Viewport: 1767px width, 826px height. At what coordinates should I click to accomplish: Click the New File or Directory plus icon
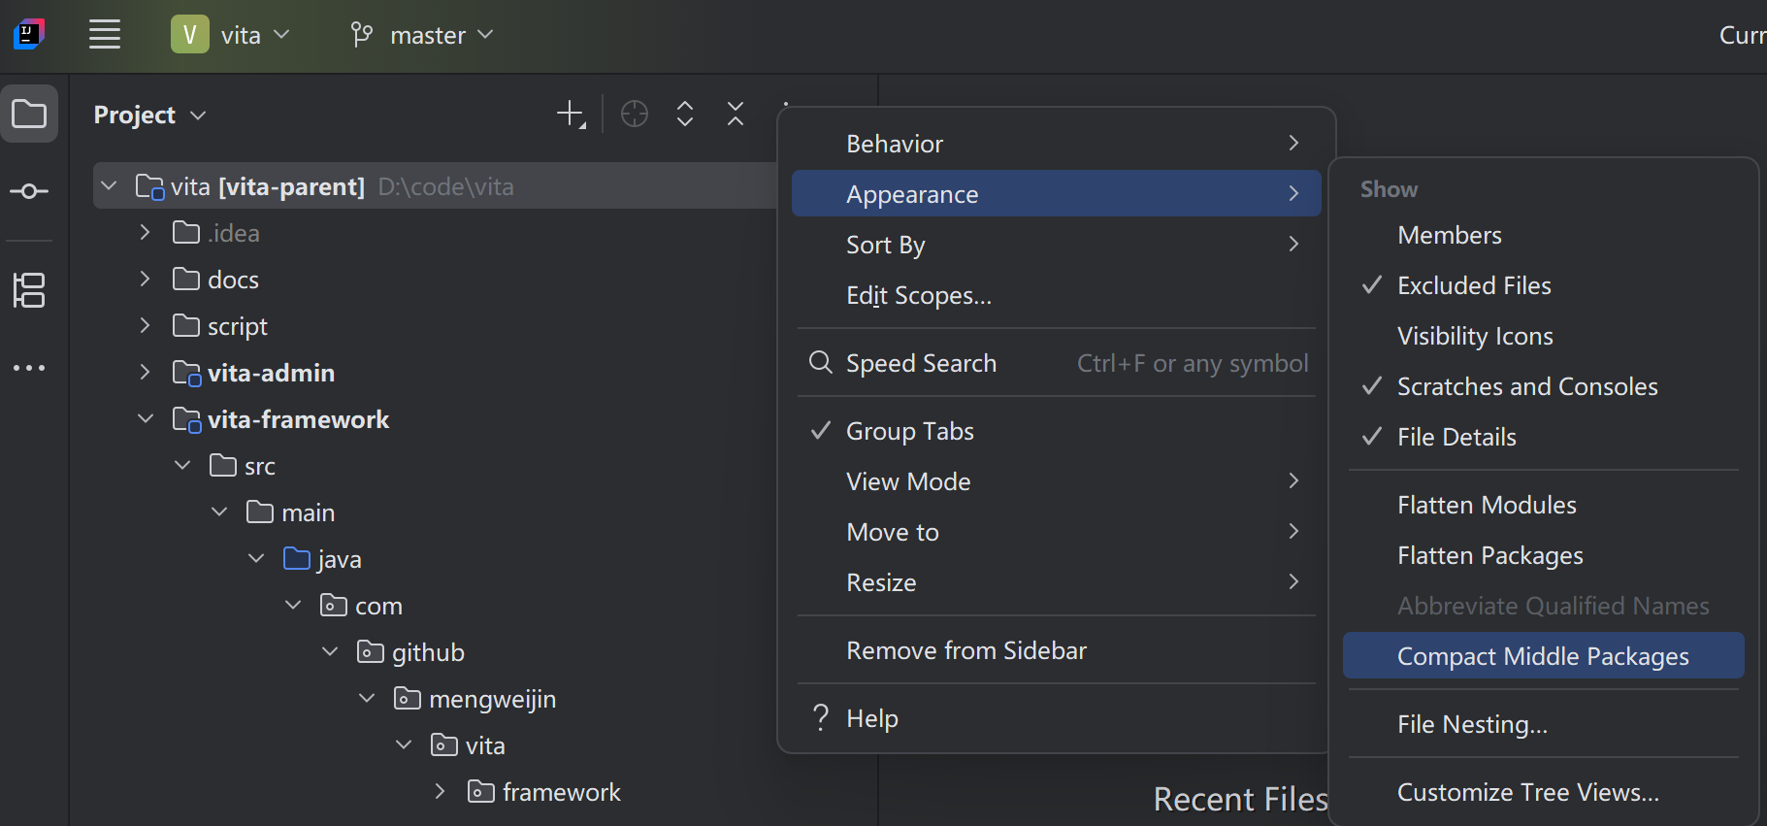[x=571, y=115]
